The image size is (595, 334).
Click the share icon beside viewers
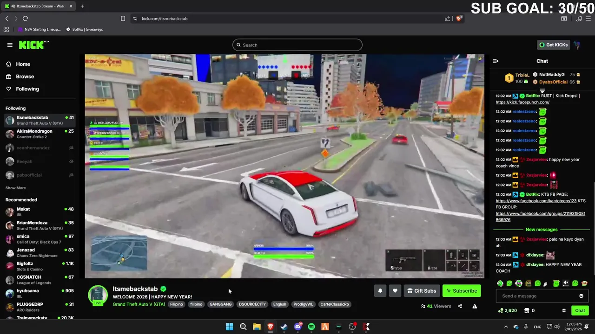click(x=460, y=306)
